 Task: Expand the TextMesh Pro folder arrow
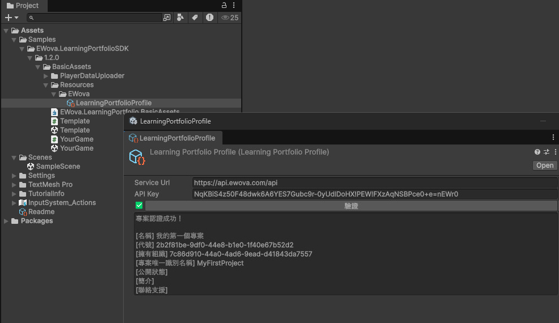(x=14, y=185)
